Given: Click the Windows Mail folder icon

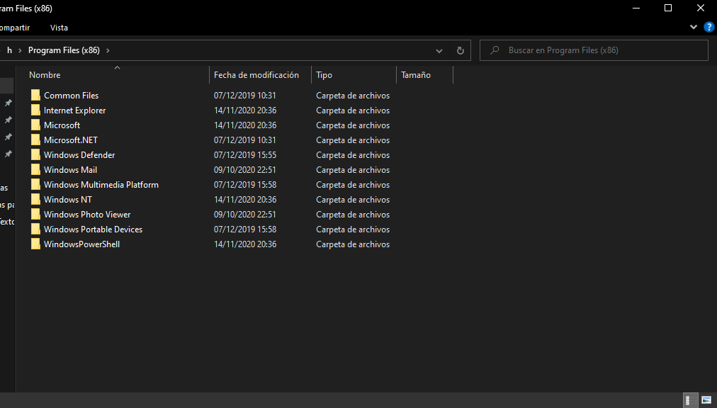Looking at the screenshot, I should (x=35, y=170).
